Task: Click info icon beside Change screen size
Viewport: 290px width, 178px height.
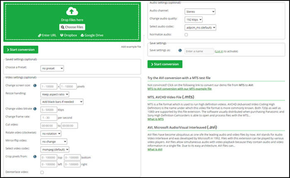Action: click(35, 86)
